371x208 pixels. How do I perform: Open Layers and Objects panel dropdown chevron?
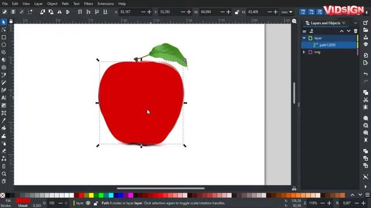click(355, 23)
